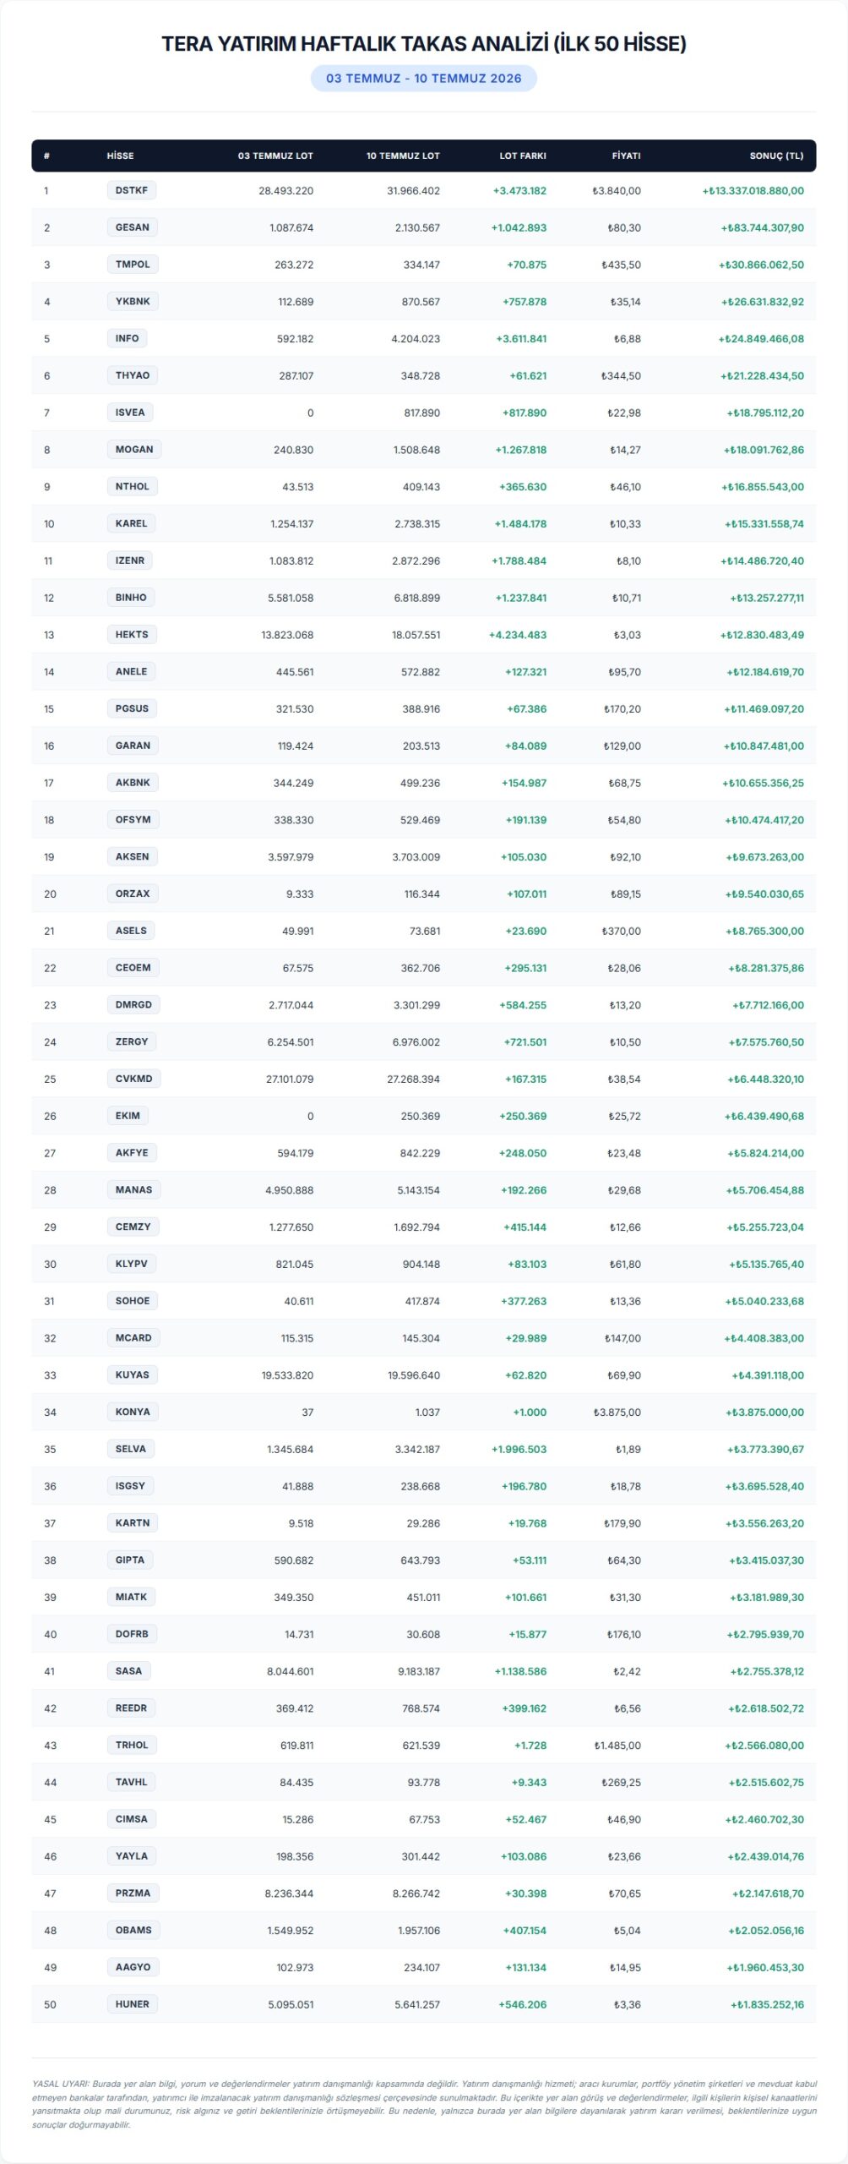Sort by the LOT FARKI column header
This screenshot has height=2164, width=848.
click(x=523, y=156)
